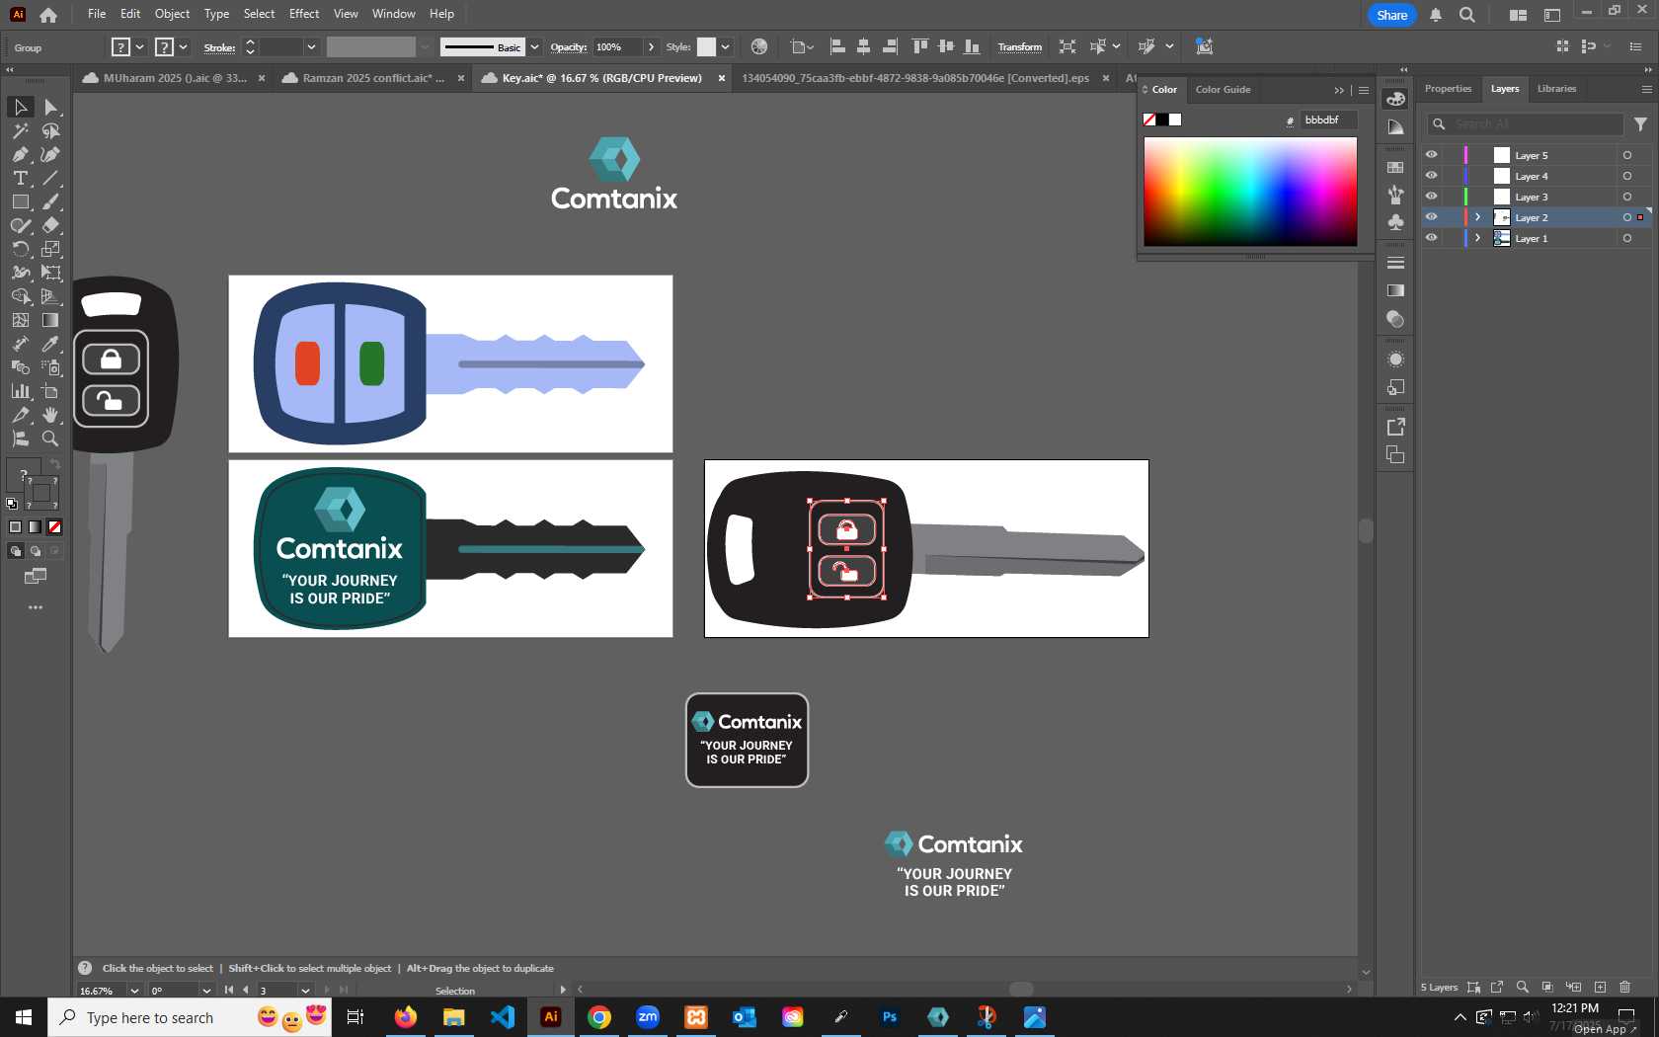Screen dimensions: 1659x1037
Task: Select the Eyedropper tool
Action: (50, 344)
